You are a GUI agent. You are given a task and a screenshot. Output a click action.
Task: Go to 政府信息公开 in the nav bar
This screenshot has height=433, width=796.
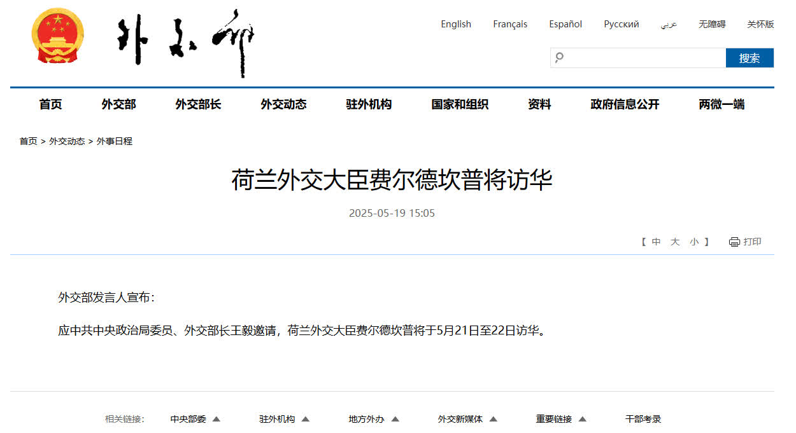pos(625,104)
